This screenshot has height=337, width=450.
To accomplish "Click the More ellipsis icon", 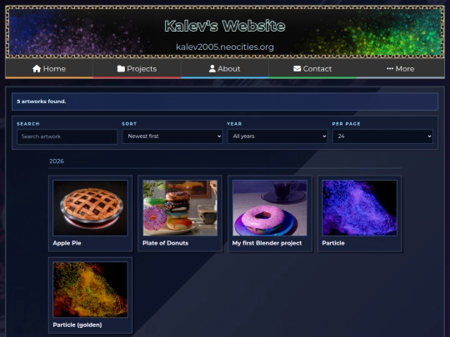I will click(x=390, y=69).
